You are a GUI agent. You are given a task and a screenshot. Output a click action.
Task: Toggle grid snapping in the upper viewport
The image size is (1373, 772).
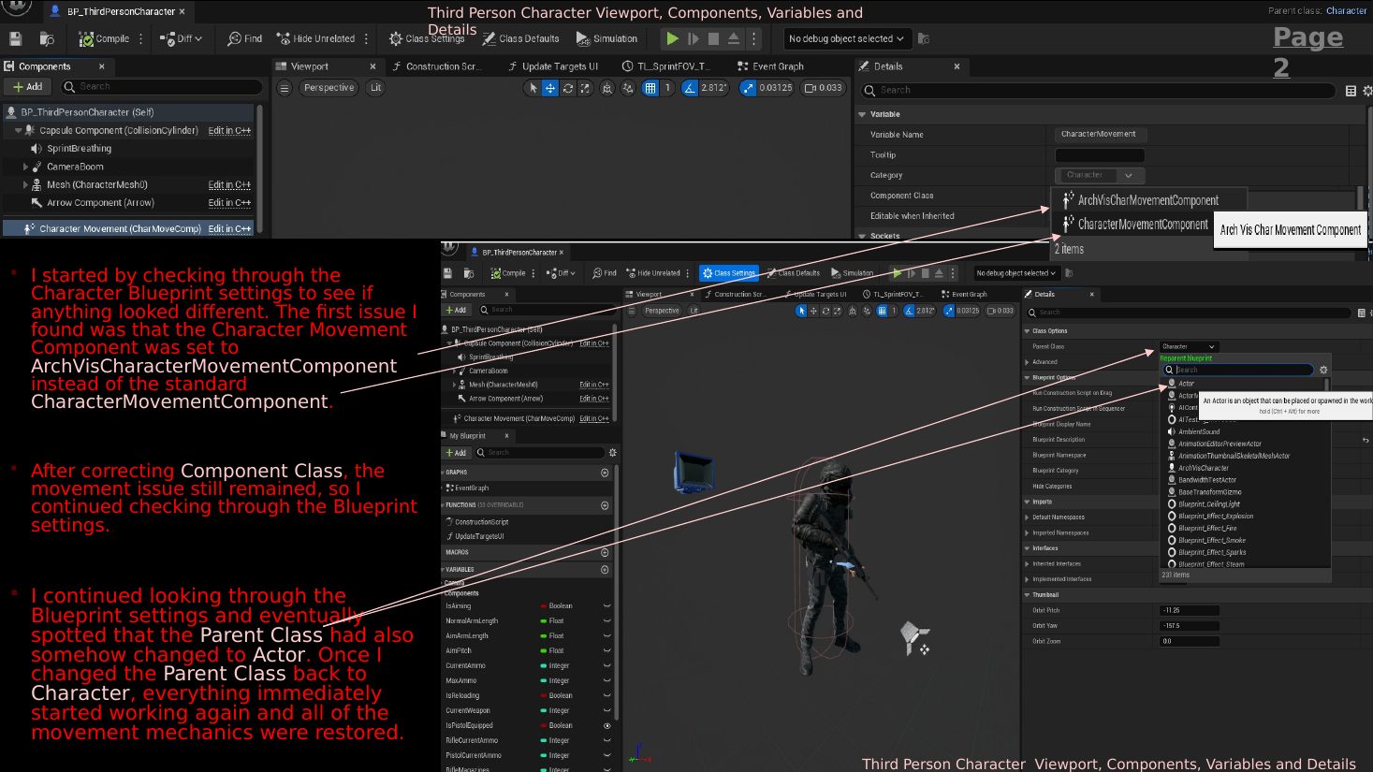pyautogui.click(x=650, y=88)
